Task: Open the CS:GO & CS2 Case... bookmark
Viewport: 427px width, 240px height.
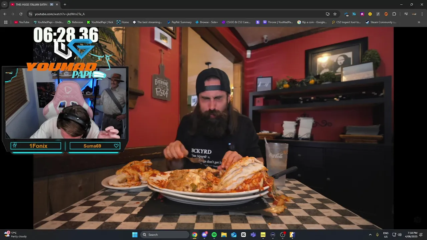Action: [236, 22]
